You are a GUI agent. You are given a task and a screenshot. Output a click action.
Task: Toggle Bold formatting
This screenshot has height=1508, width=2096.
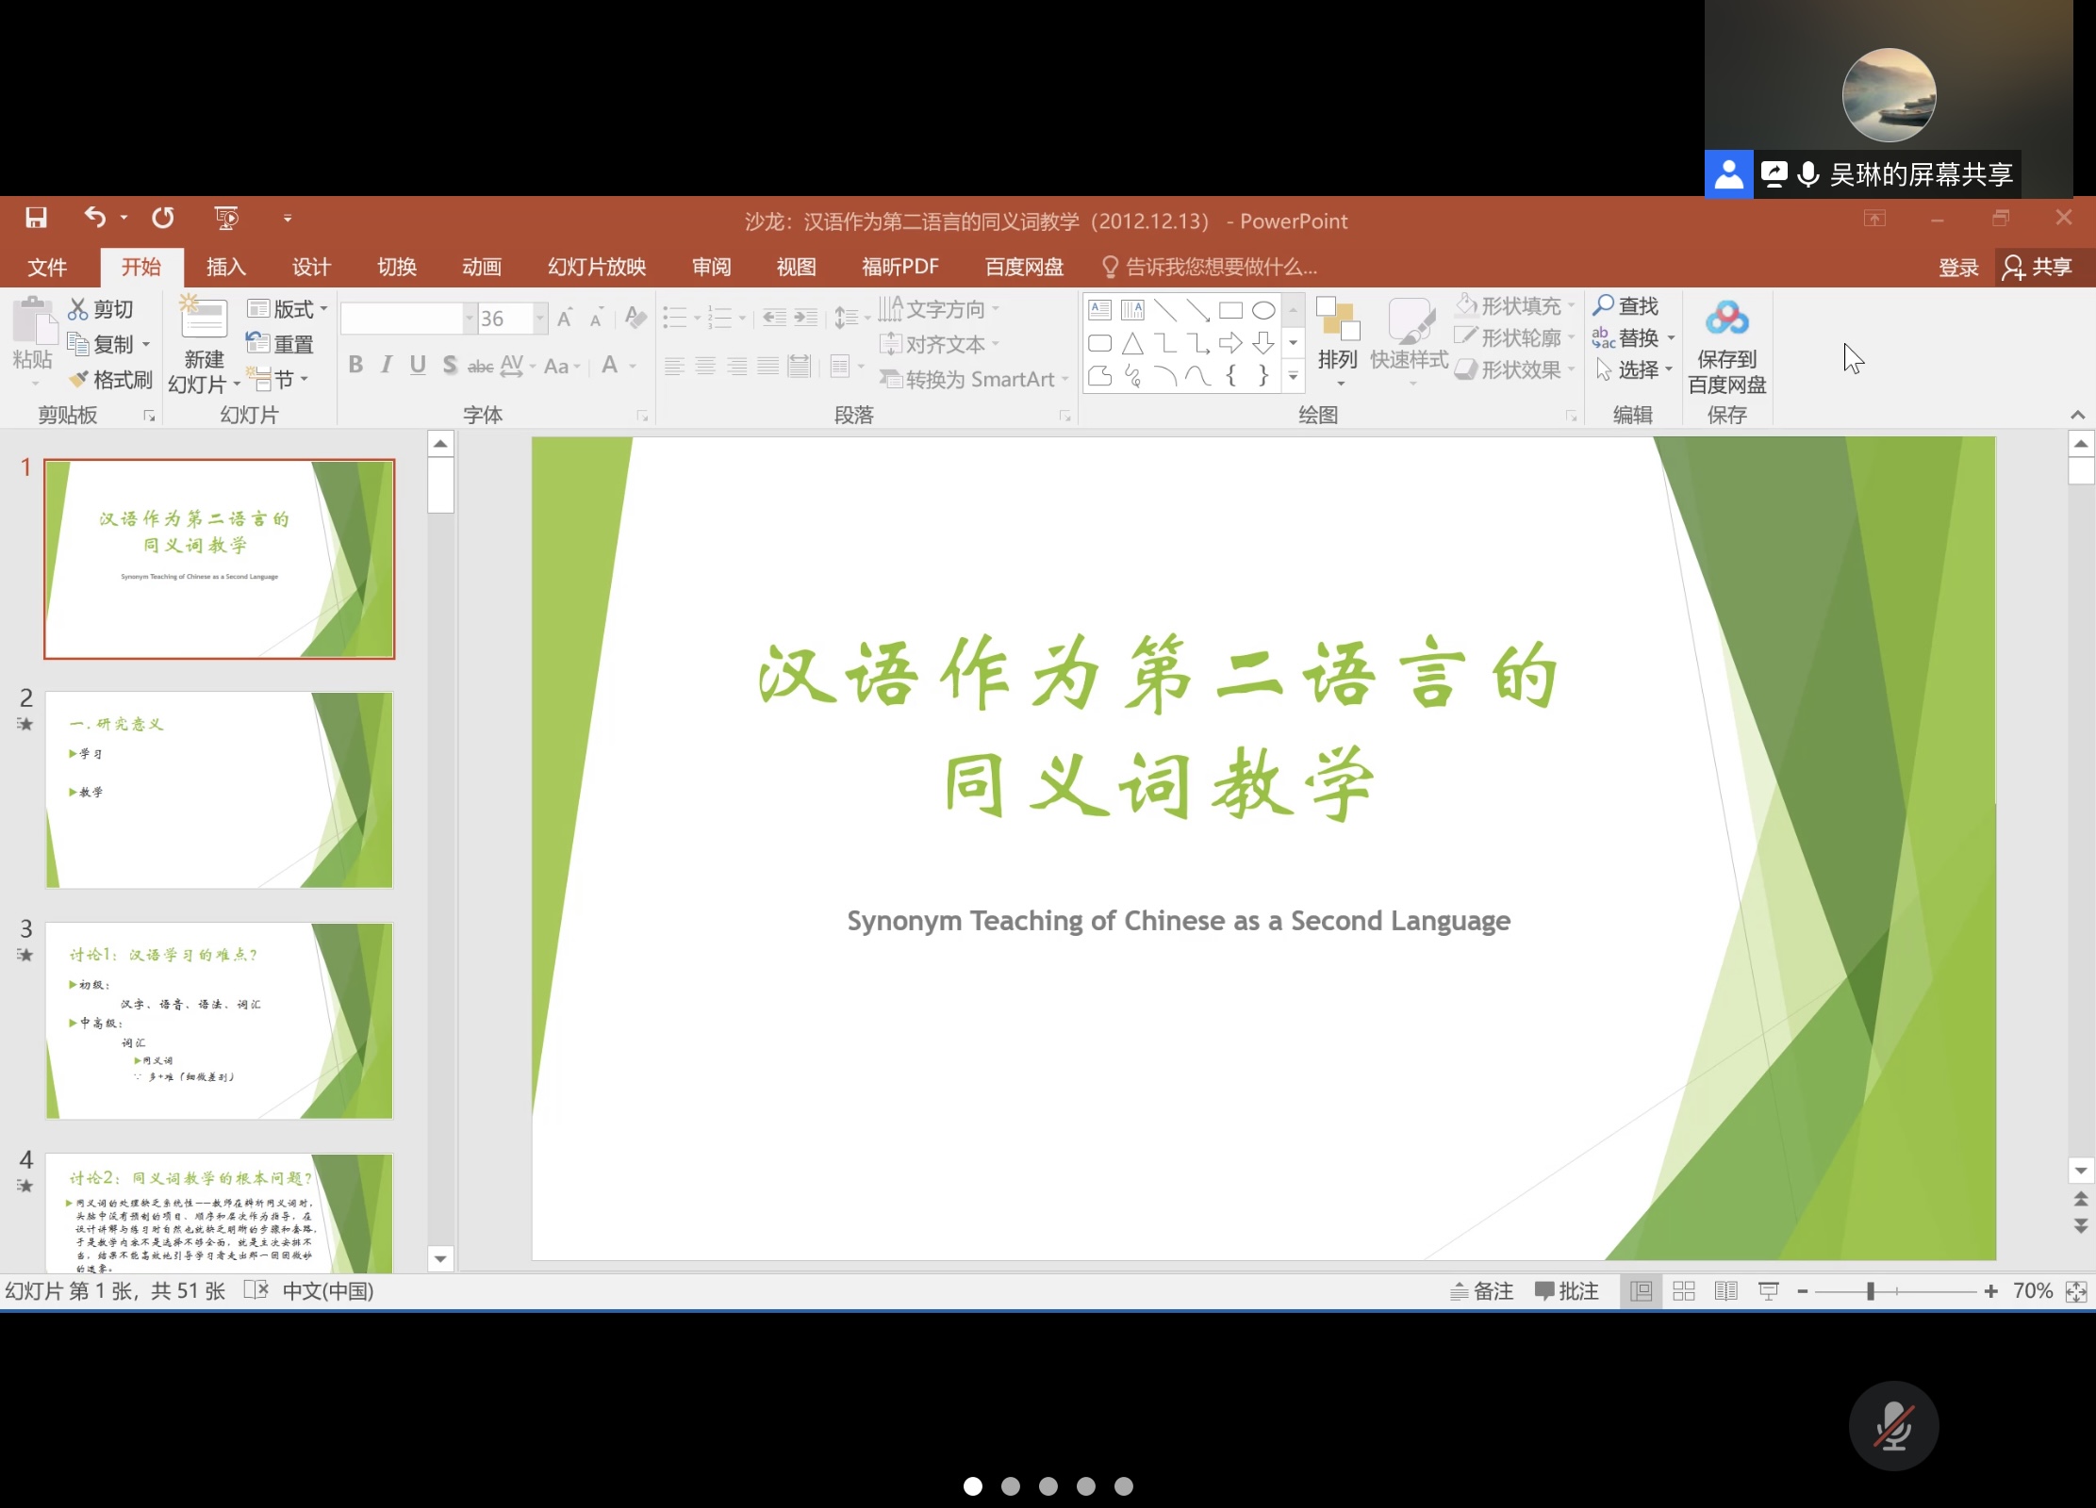(x=355, y=365)
